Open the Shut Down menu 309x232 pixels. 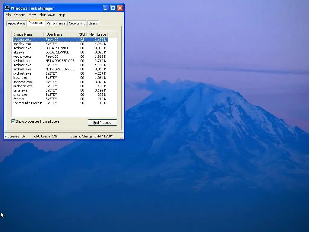click(47, 15)
